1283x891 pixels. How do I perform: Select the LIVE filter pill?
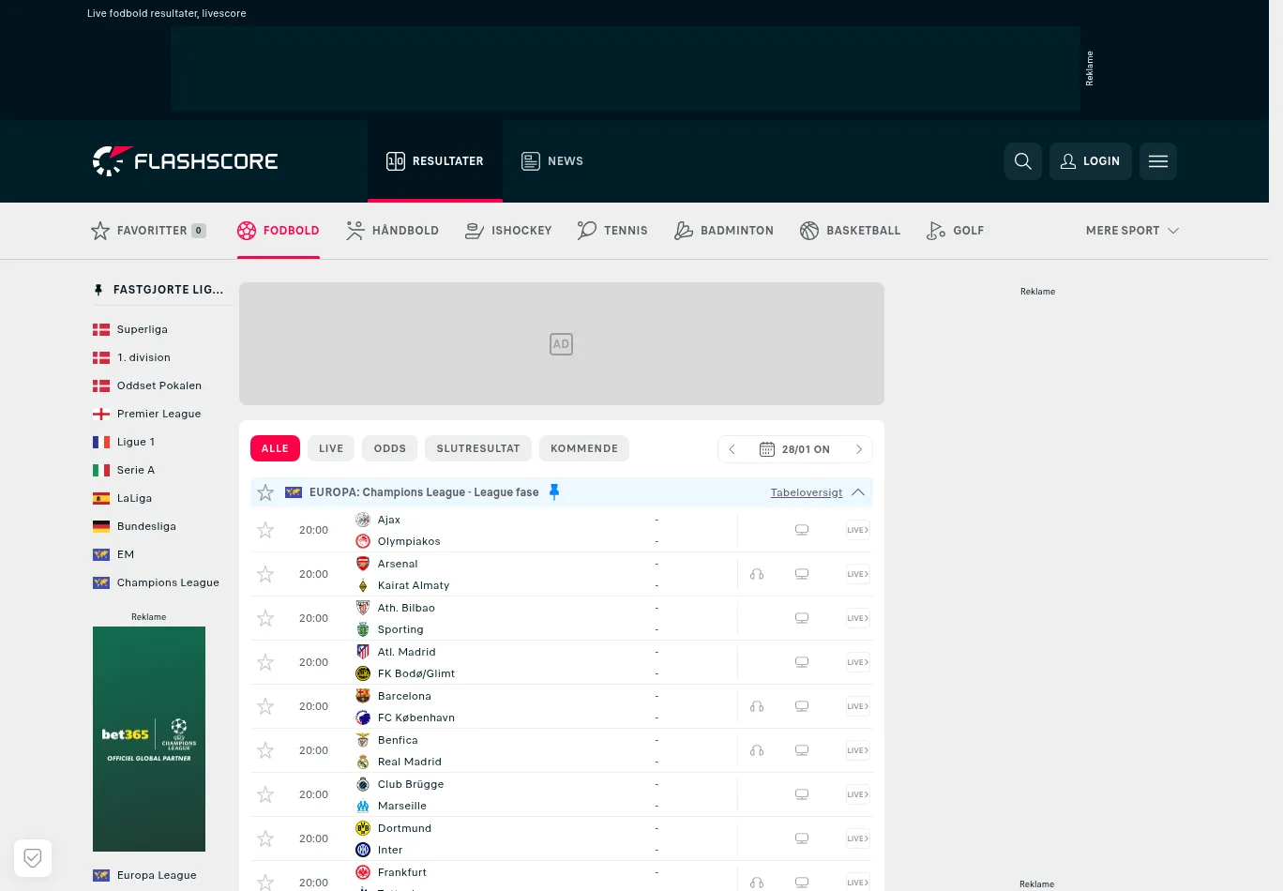[330, 448]
